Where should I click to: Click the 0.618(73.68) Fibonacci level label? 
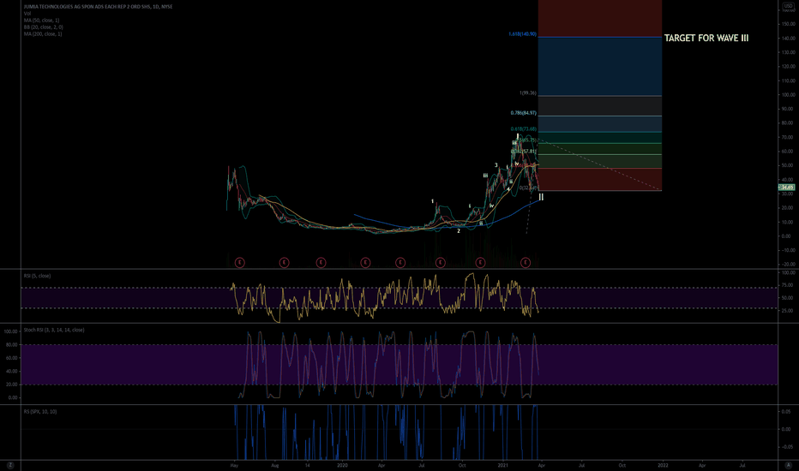pos(523,129)
